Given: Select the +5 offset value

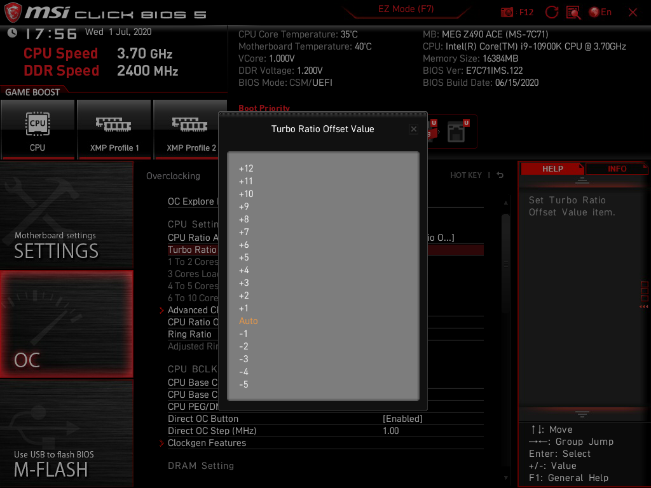Looking at the screenshot, I should click(x=245, y=257).
